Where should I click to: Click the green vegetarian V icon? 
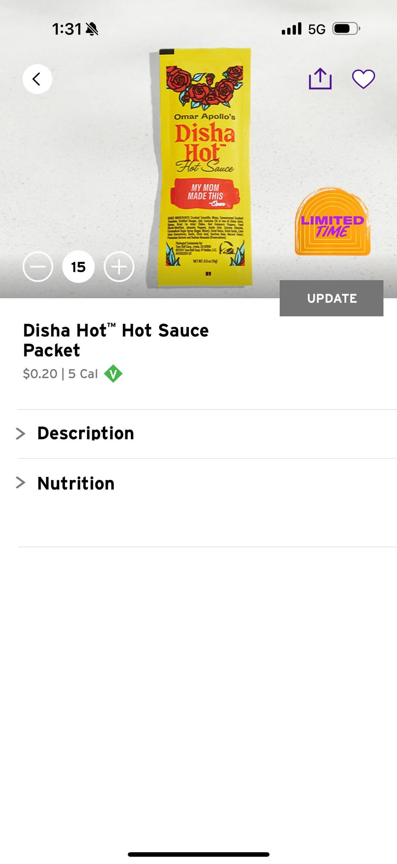[113, 373]
